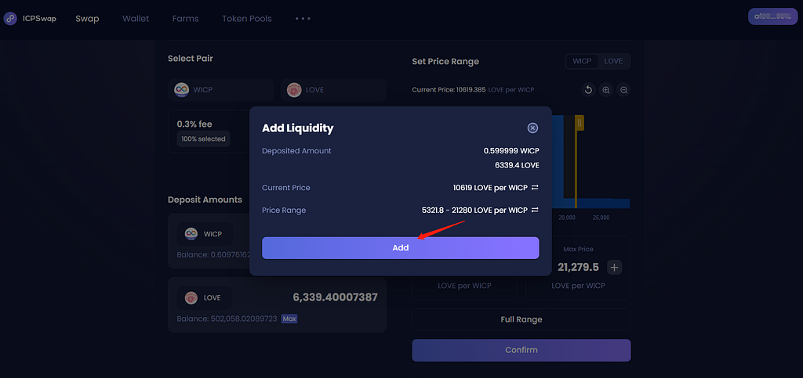This screenshot has height=378, width=803.
Task: Click the Full Range button
Action: (521, 320)
